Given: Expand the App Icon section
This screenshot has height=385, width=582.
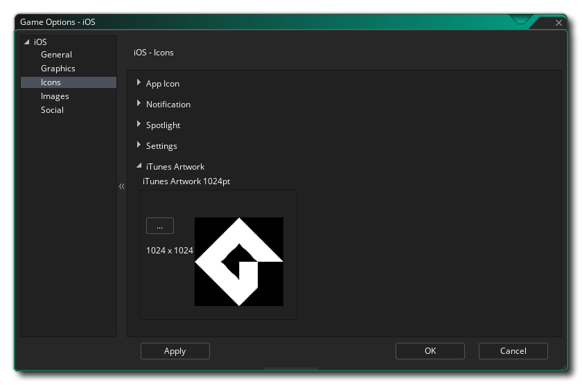Looking at the screenshot, I should pyautogui.click(x=139, y=82).
